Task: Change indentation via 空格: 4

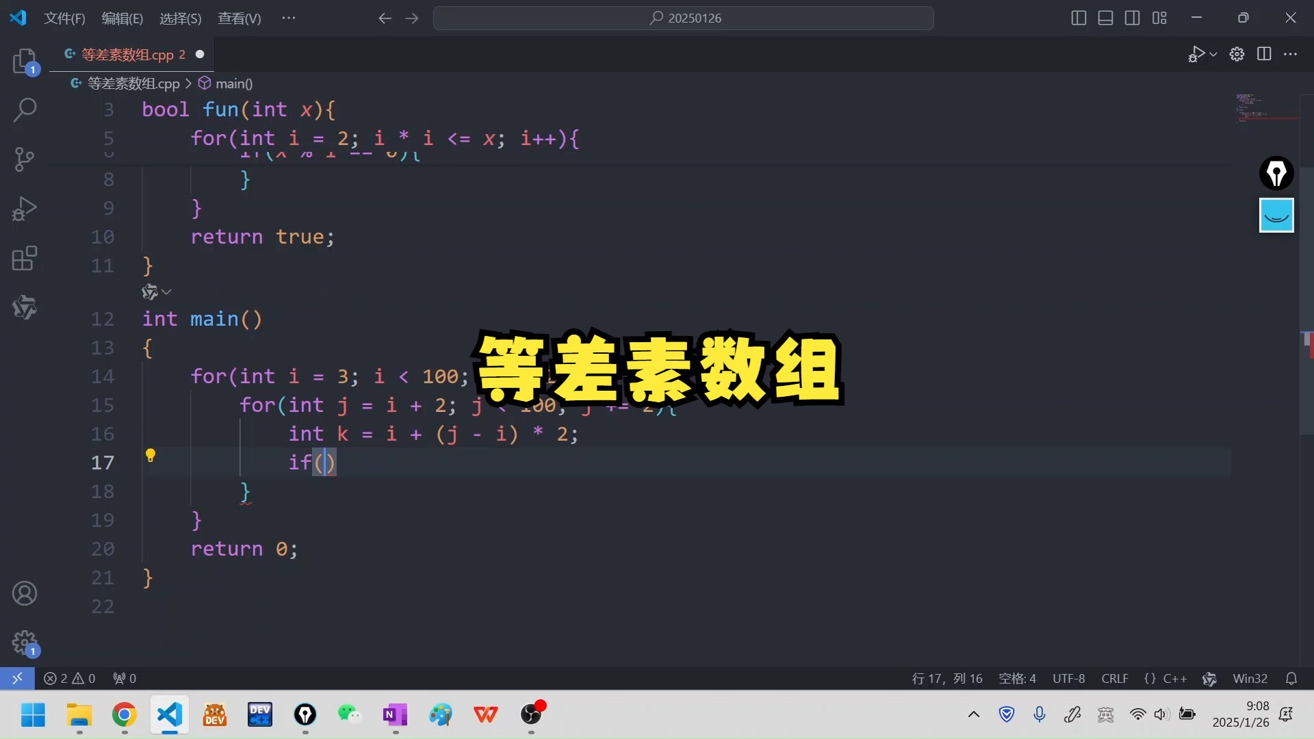Action: click(1017, 678)
